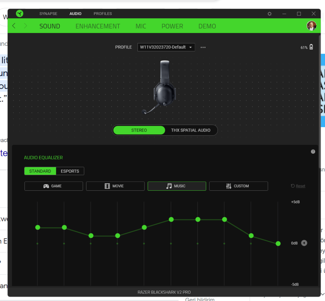Click the fifth equalizer band handle

[x=144, y=227]
